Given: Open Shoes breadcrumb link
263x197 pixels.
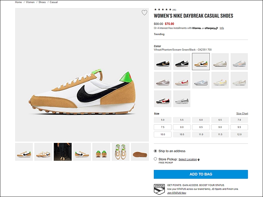Looking at the screenshot, I should click(x=42, y=2).
